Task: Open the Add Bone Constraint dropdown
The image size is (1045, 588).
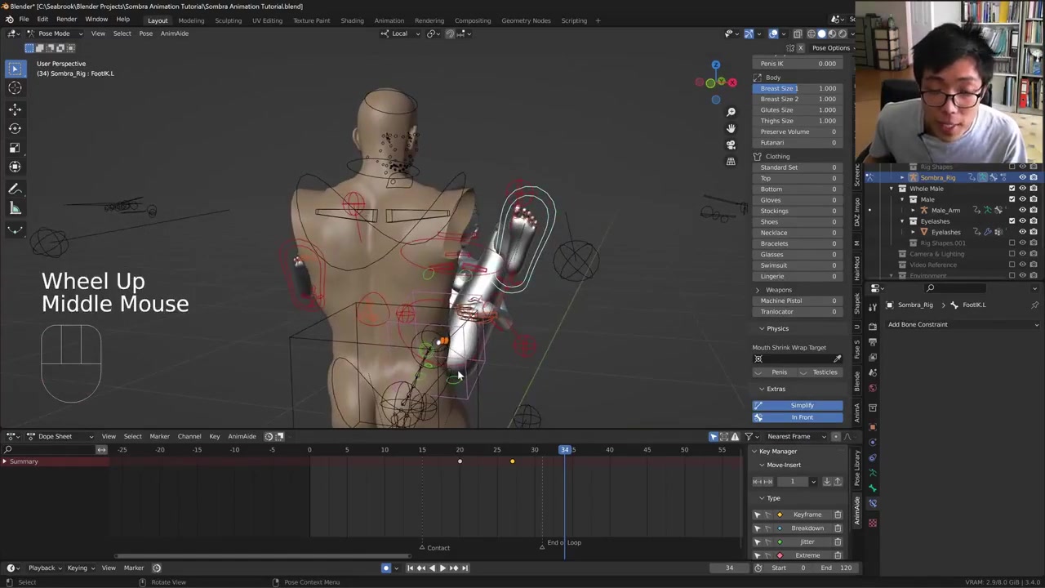Action: pyautogui.click(x=963, y=324)
